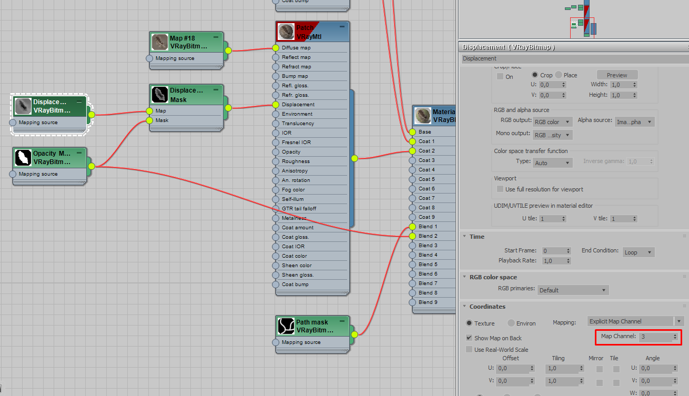Viewport: 689px width, 396px height.
Task: Enable the Crop/Place On checkbox
Action: coord(500,77)
